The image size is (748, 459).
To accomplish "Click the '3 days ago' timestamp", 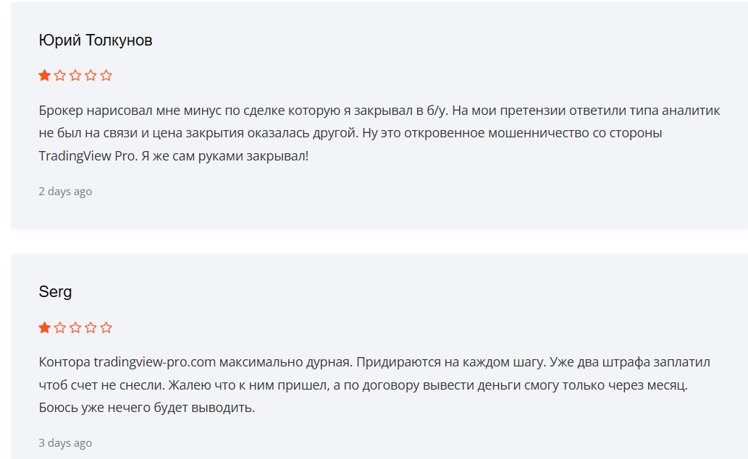I will (65, 443).
